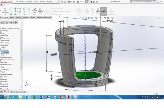The height and width of the screenshot is (108, 164).
Task: Select the Quota intelligente dimension tool
Action: [5, 10]
